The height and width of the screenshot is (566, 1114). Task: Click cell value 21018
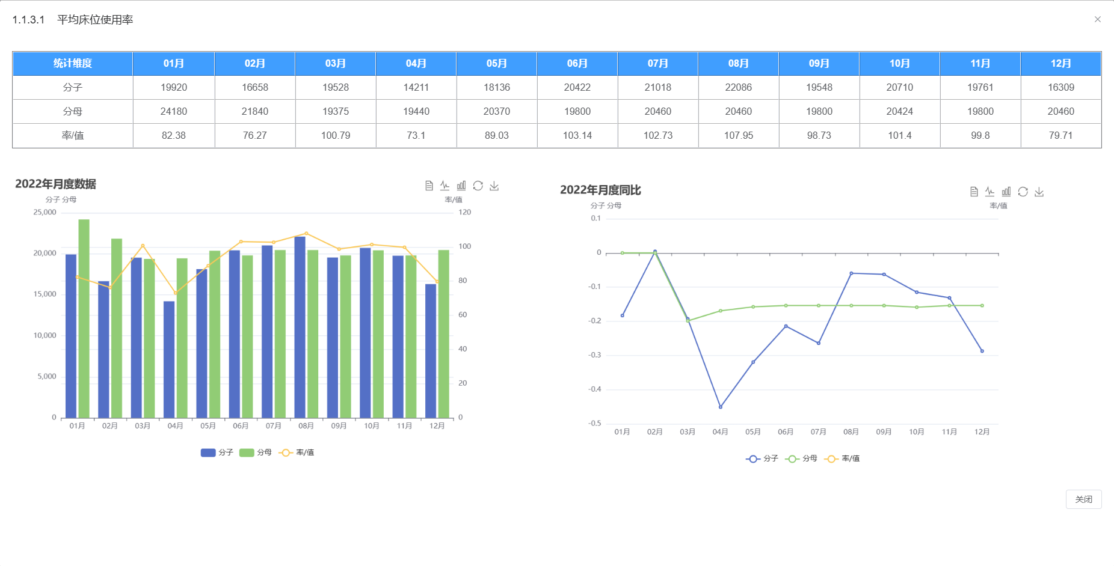658,87
